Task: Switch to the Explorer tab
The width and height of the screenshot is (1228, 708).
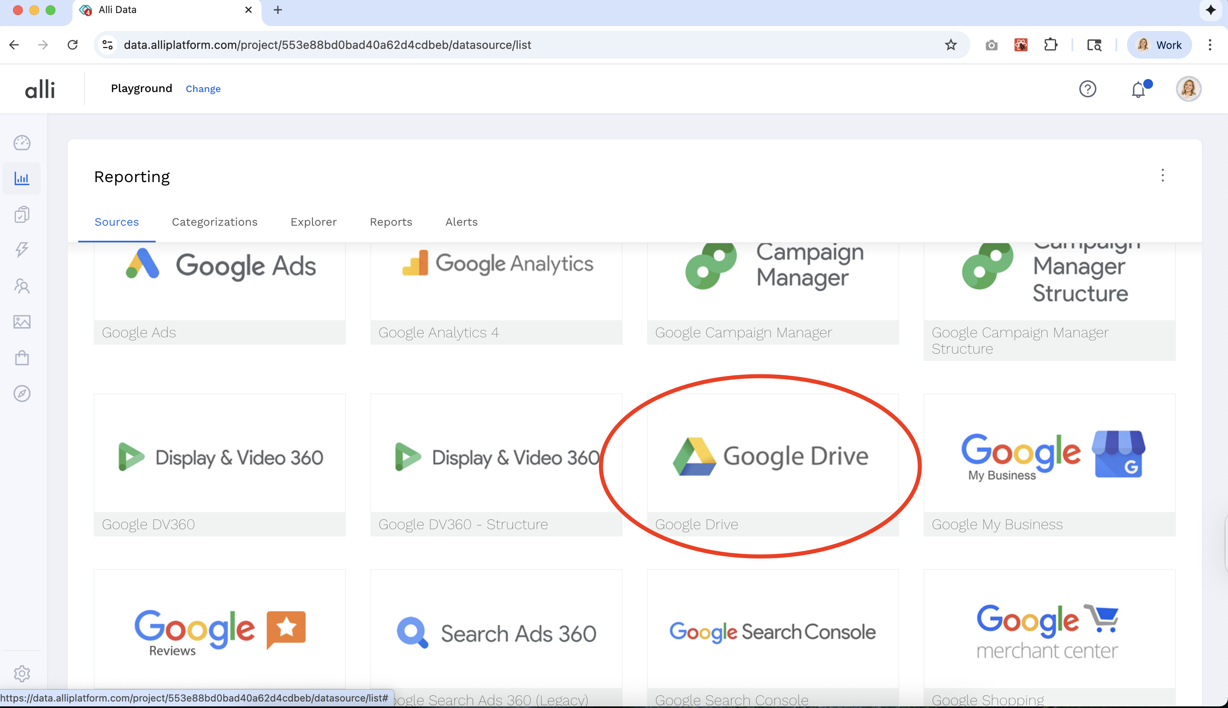Action: click(x=313, y=222)
